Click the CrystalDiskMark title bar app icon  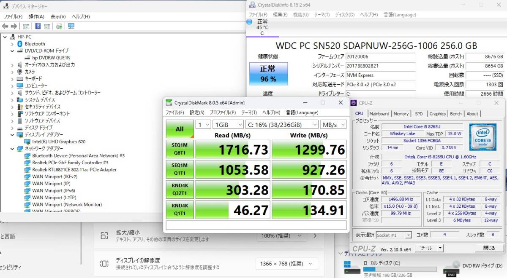tap(169, 102)
